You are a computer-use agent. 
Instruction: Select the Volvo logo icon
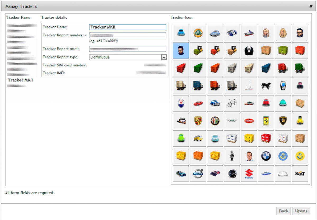pos(198,174)
